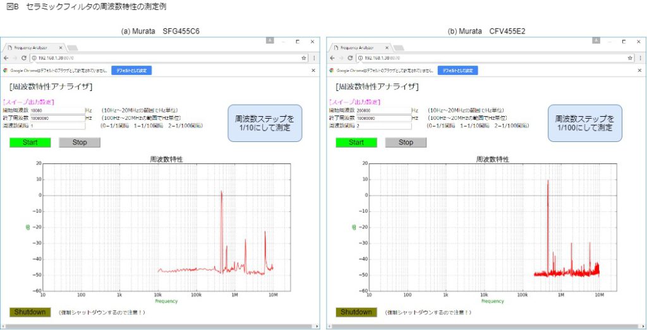Open the Chrome menu in the right window
This screenshot has height=330, width=647.
(640, 58)
